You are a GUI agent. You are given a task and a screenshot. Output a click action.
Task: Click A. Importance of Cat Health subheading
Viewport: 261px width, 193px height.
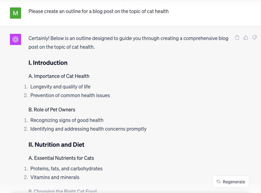pos(59,76)
